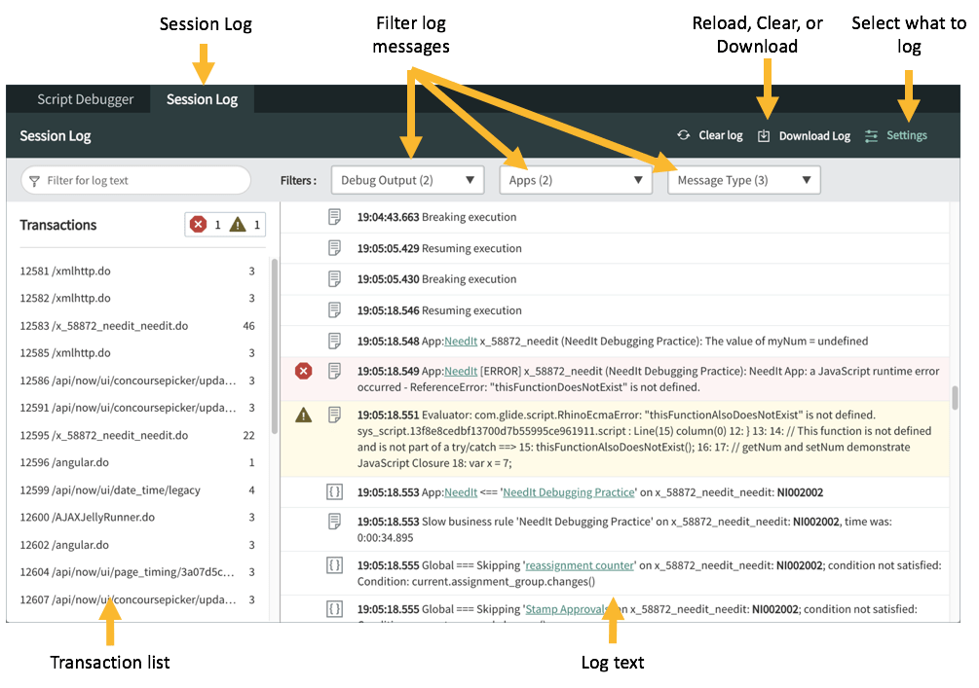979x688 pixels.
Task: Click the script braces icon beside NI002002 entry
Action: click(334, 491)
